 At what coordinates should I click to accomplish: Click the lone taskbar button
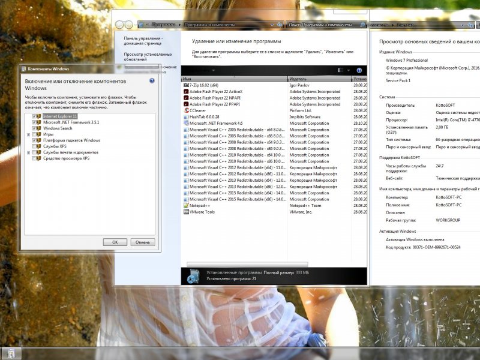click(x=11, y=353)
